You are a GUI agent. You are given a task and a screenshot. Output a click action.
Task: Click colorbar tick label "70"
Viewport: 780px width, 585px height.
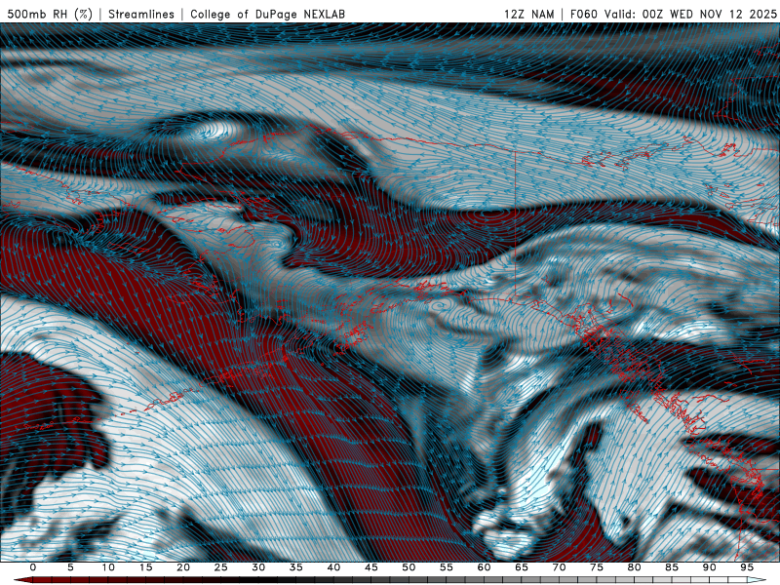point(559,567)
